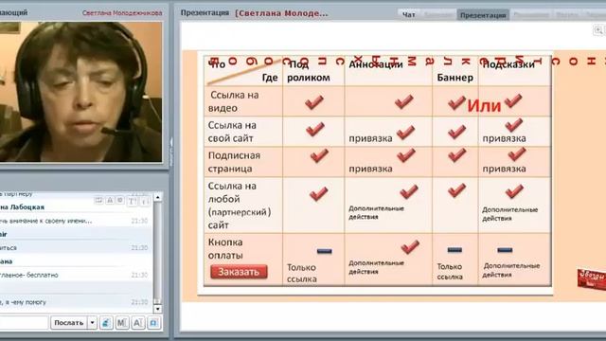The height and width of the screenshot is (341, 606).
Task: Select the Презентация tab
Action: coord(483,15)
